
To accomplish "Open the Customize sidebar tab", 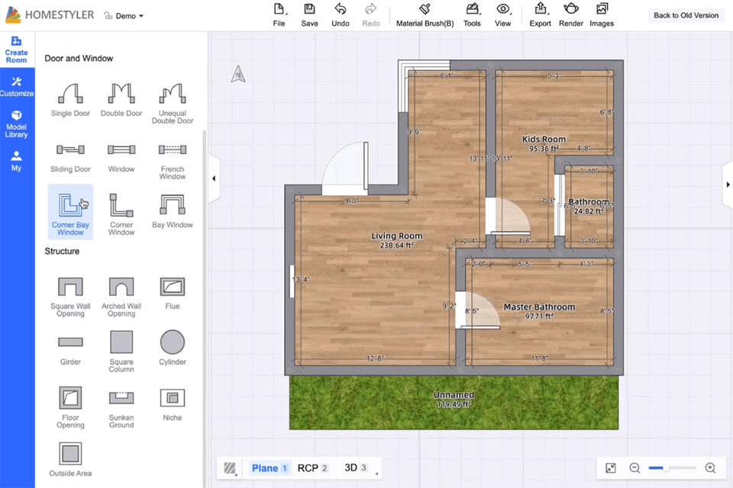I will [16, 87].
